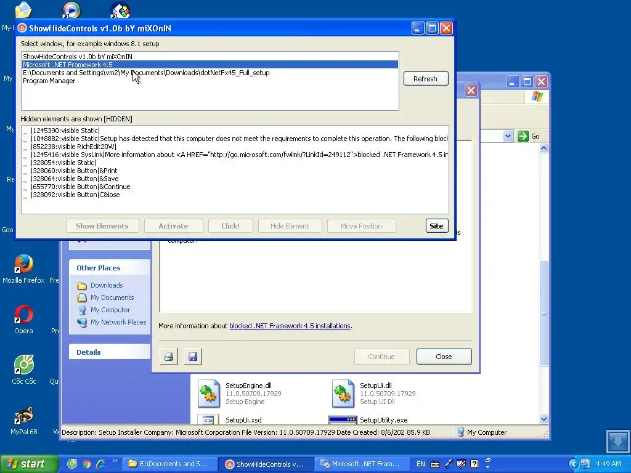Viewport: 631px width, 473px height.
Task: Select the 1245416 SysLink element row
Action: point(235,155)
